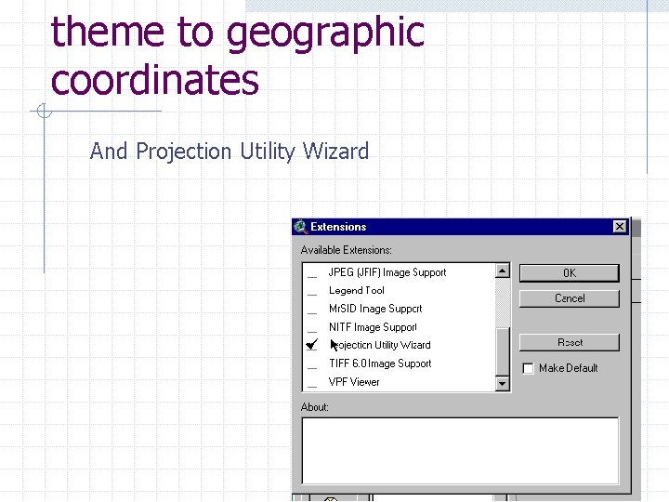The height and width of the screenshot is (502, 669).
Task: Click the extensions list scroll up arrow
Action: tap(502, 271)
